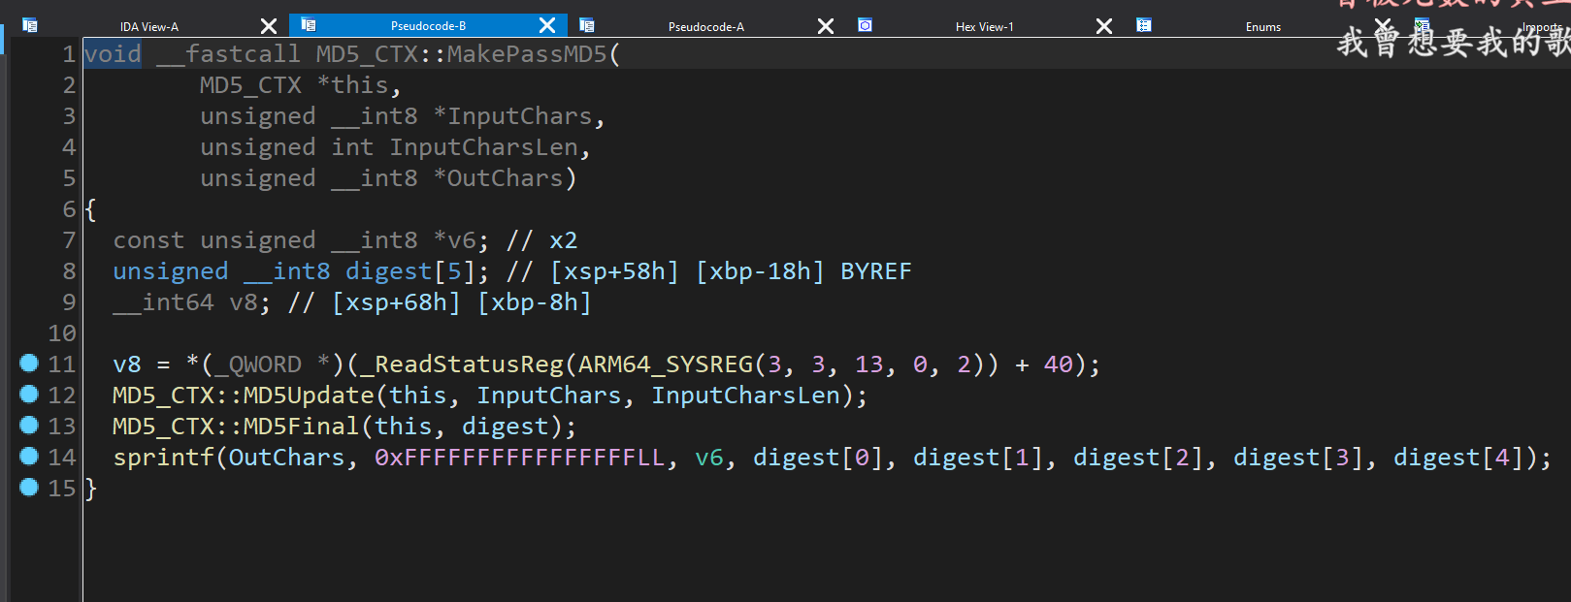
Task: Toggle breakpoint dot on line 12
Action: click(29, 395)
